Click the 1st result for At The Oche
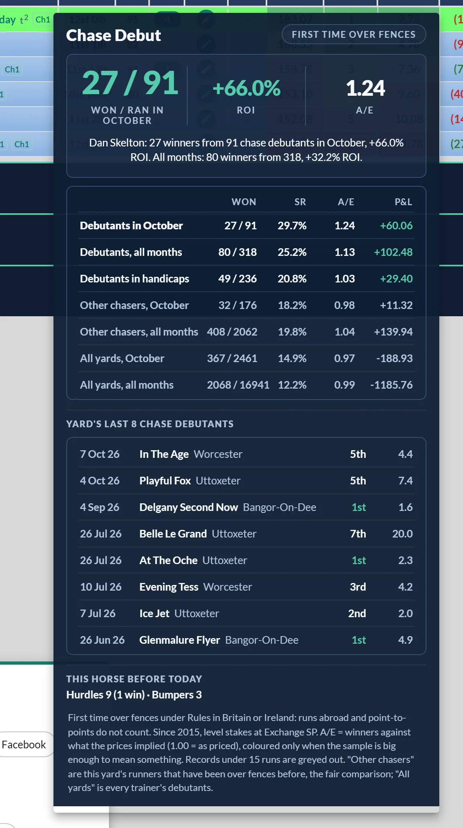463x828 pixels. coord(359,560)
